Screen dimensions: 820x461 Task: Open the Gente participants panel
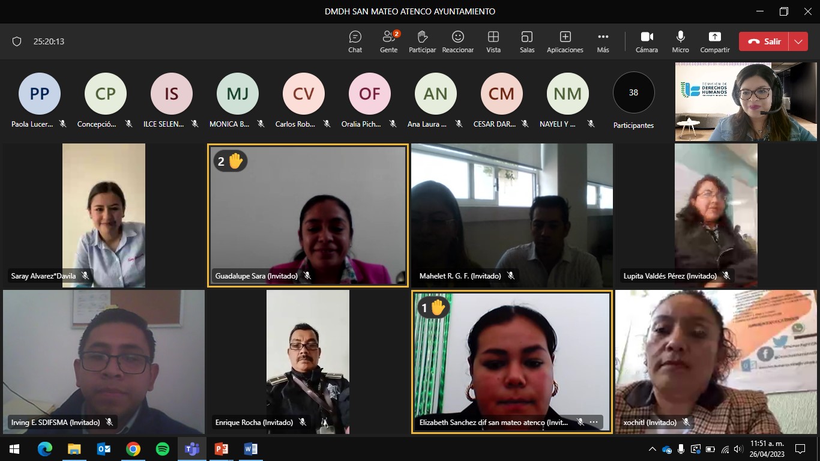tap(388, 41)
